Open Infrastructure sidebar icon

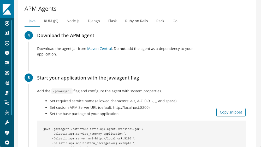point(7,83)
